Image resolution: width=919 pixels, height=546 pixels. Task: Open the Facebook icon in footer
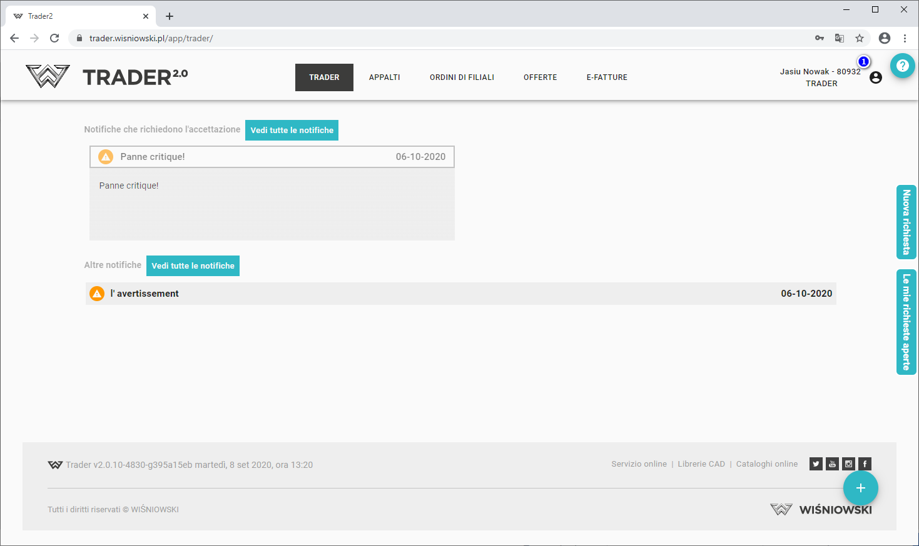pyautogui.click(x=865, y=464)
